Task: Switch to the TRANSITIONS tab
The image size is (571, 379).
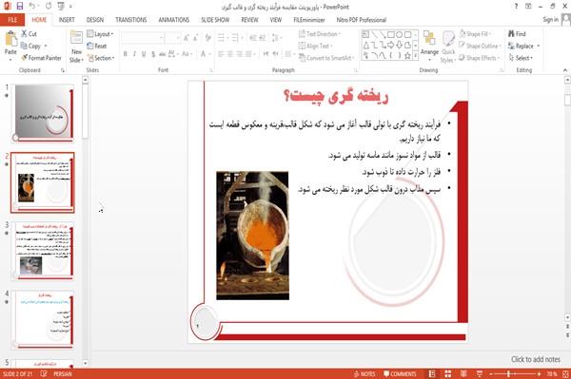Action: (131, 20)
